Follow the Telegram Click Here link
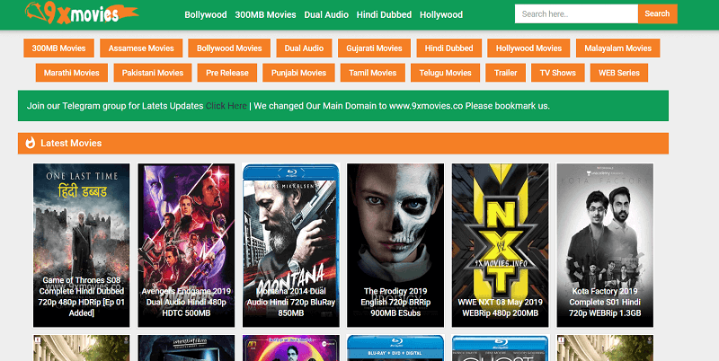 point(226,106)
